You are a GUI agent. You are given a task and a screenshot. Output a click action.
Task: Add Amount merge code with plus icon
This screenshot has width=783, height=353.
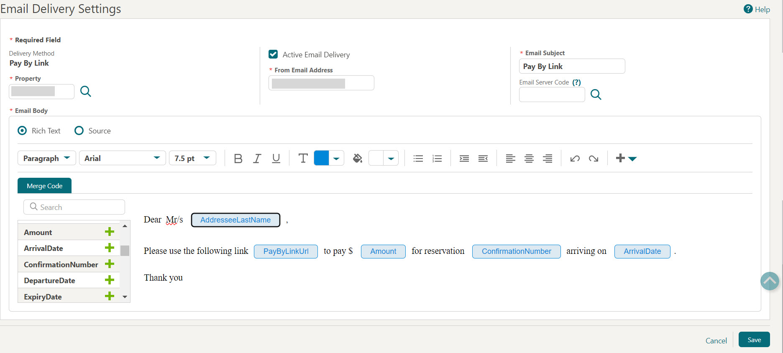110,232
